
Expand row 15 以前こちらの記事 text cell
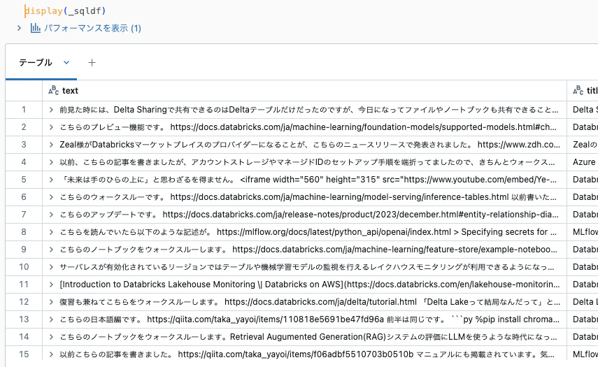(51, 354)
